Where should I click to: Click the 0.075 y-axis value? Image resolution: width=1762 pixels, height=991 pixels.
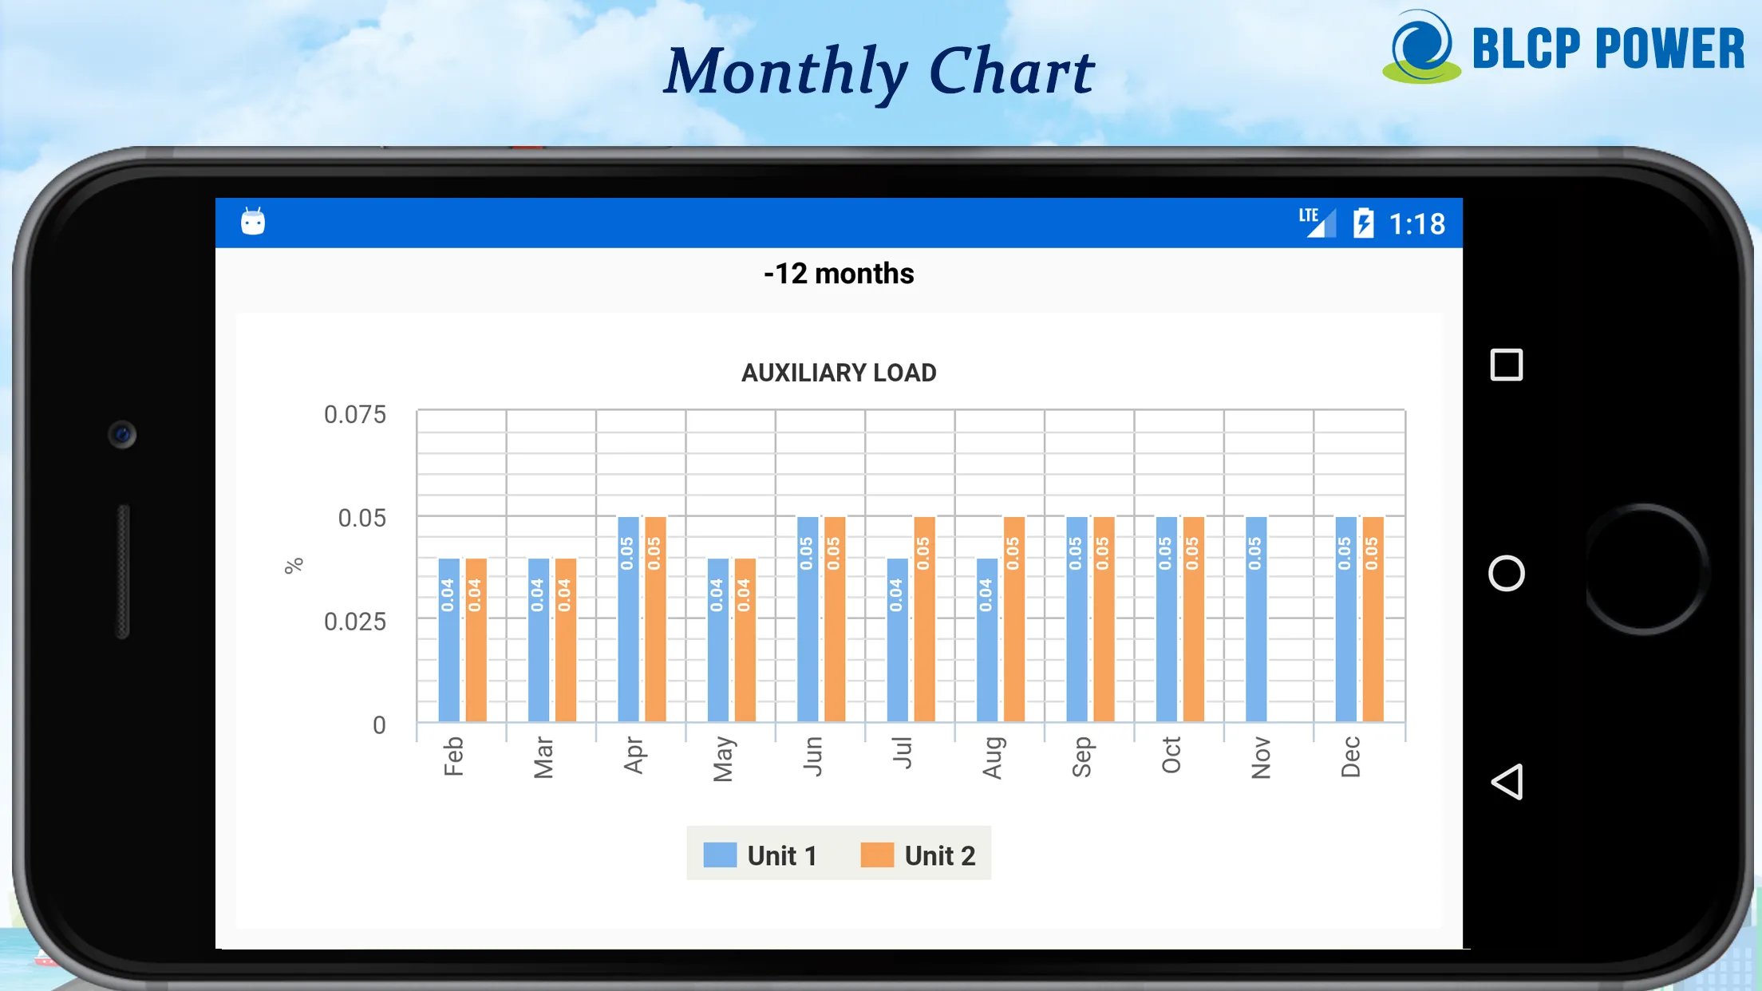354,414
